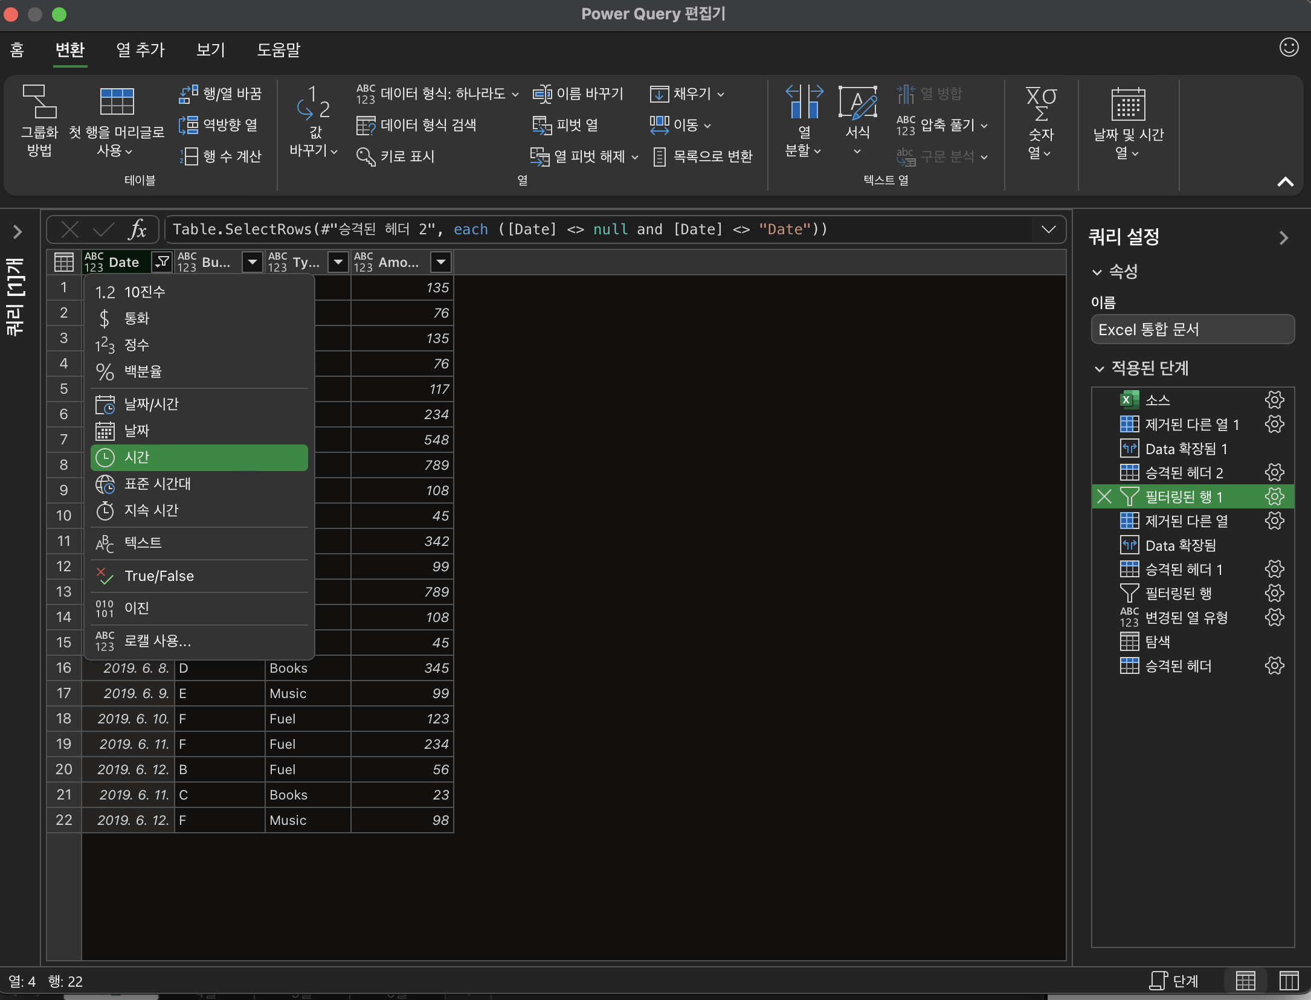1311x1000 pixels.
Task: Click the smiley feedback icon
Action: pos(1289,47)
